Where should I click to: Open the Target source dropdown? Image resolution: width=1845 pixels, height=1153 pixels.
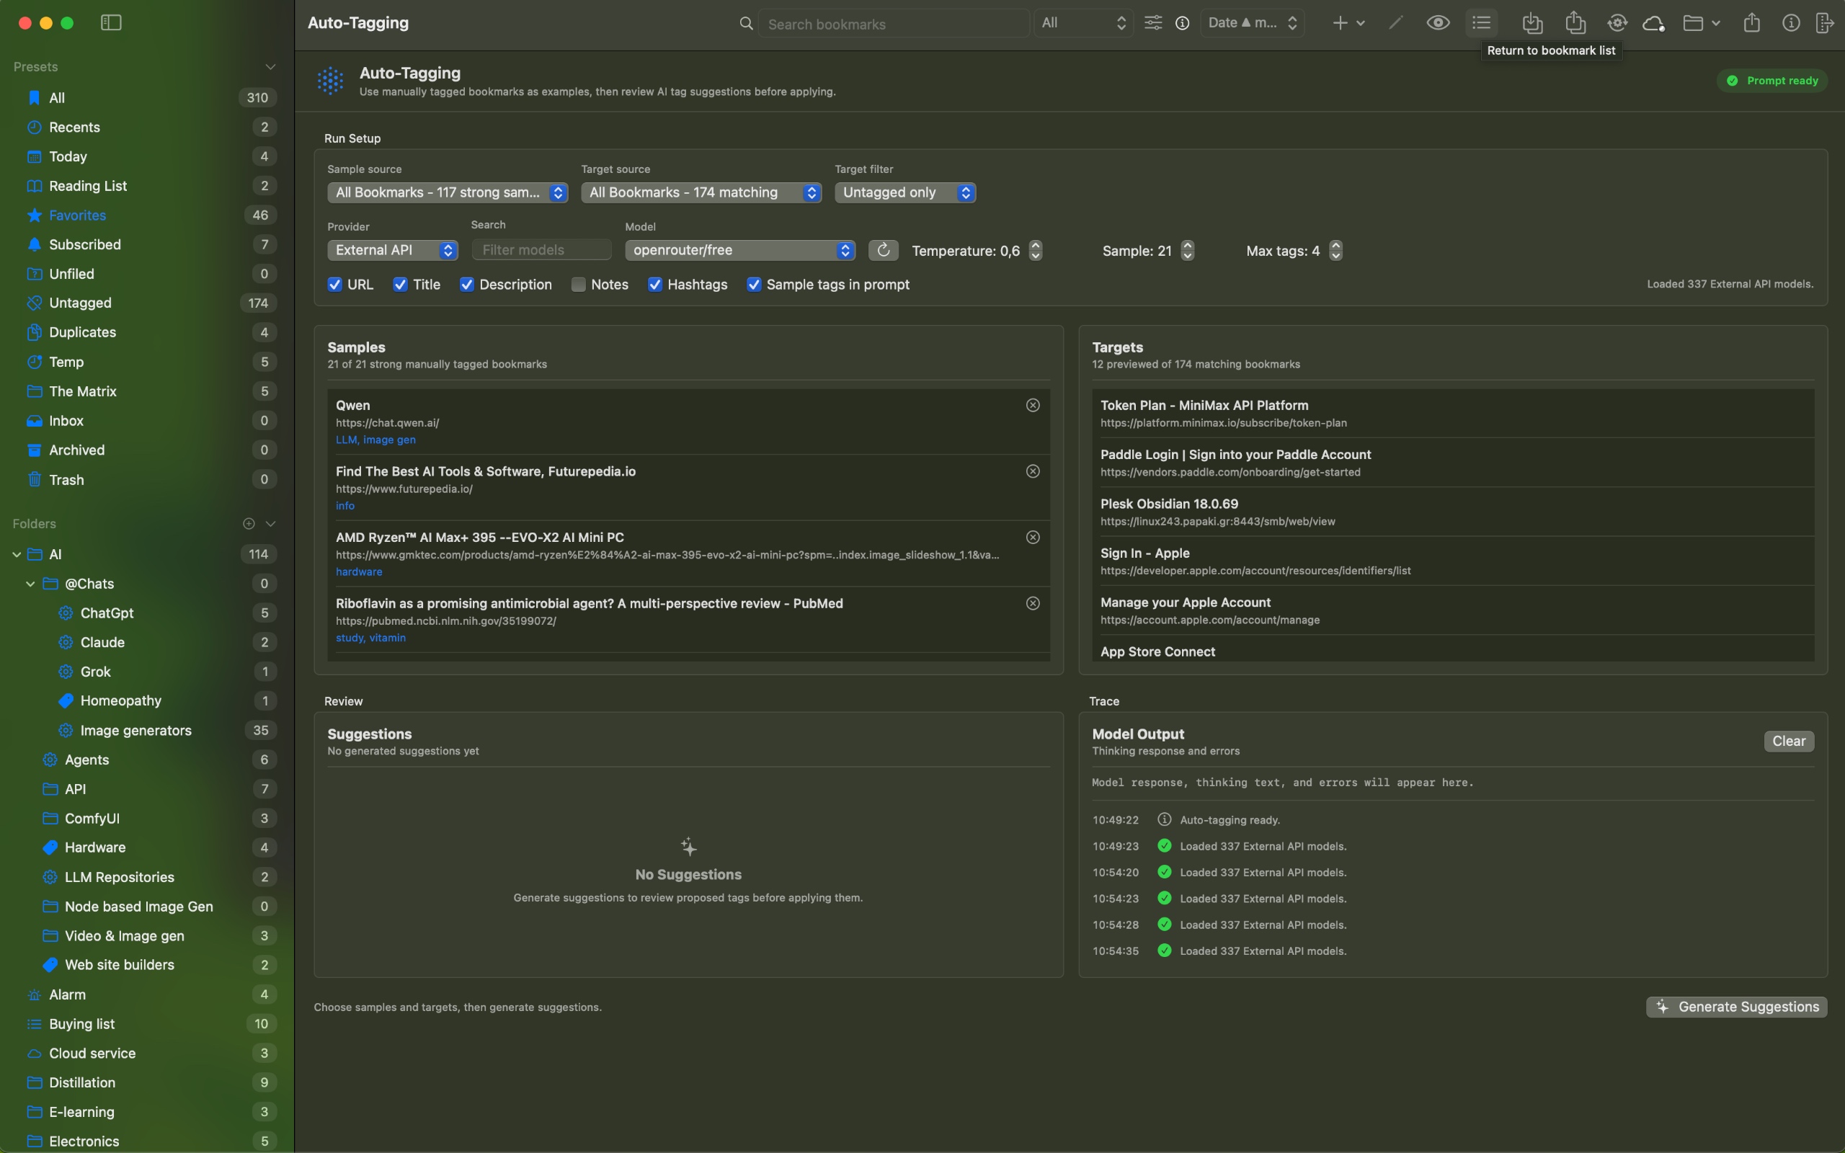click(x=701, y=192)
